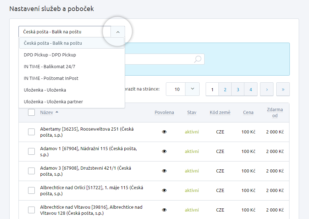The image size is (309, 219).
Task: Go to page 4
Action: click(251, 89)
